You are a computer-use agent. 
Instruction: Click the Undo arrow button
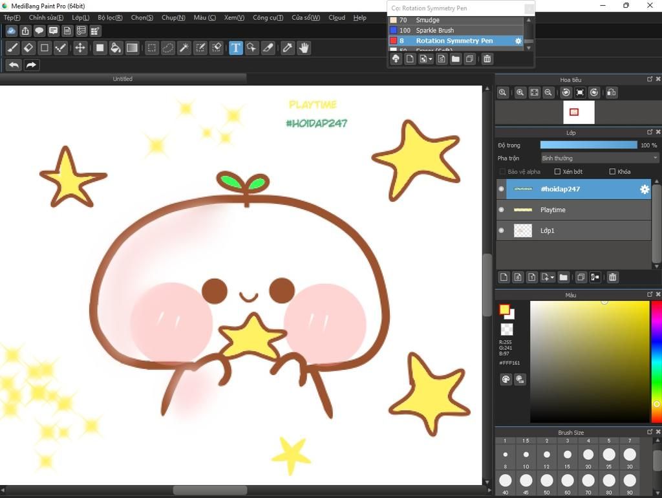point(14,65)
